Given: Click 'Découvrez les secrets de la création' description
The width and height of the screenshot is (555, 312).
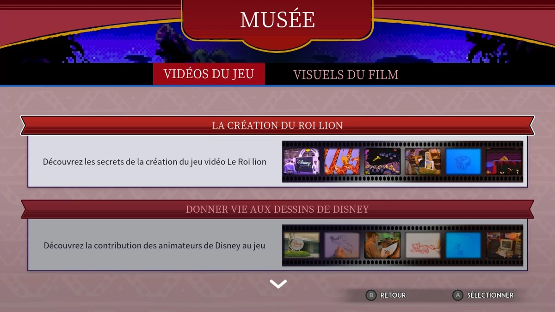Looking at the screenshot, I should (154, 162).
